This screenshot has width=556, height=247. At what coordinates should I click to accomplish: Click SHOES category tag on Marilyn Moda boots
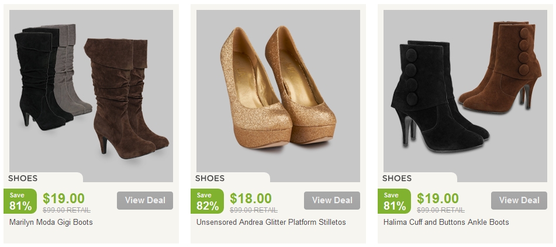(23, 178)
